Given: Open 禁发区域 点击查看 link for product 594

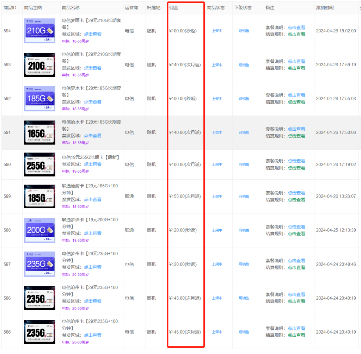Looking at the screenshot, I should pyautogui.click(x=92, y=34).
